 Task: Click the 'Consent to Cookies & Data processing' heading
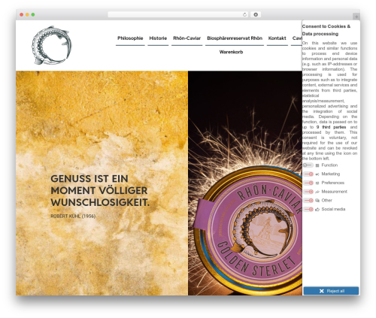pyautogui.click(x=326, y=30)
